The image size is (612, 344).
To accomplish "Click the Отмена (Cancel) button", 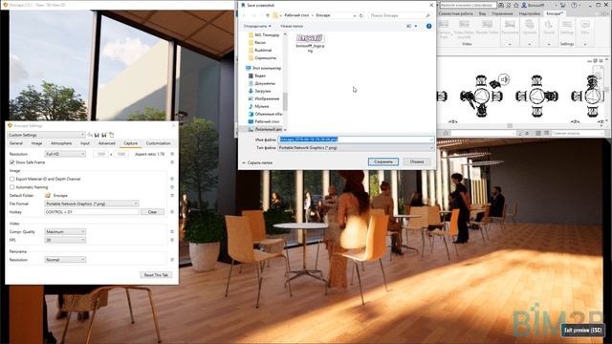I will tap(417, 161).
